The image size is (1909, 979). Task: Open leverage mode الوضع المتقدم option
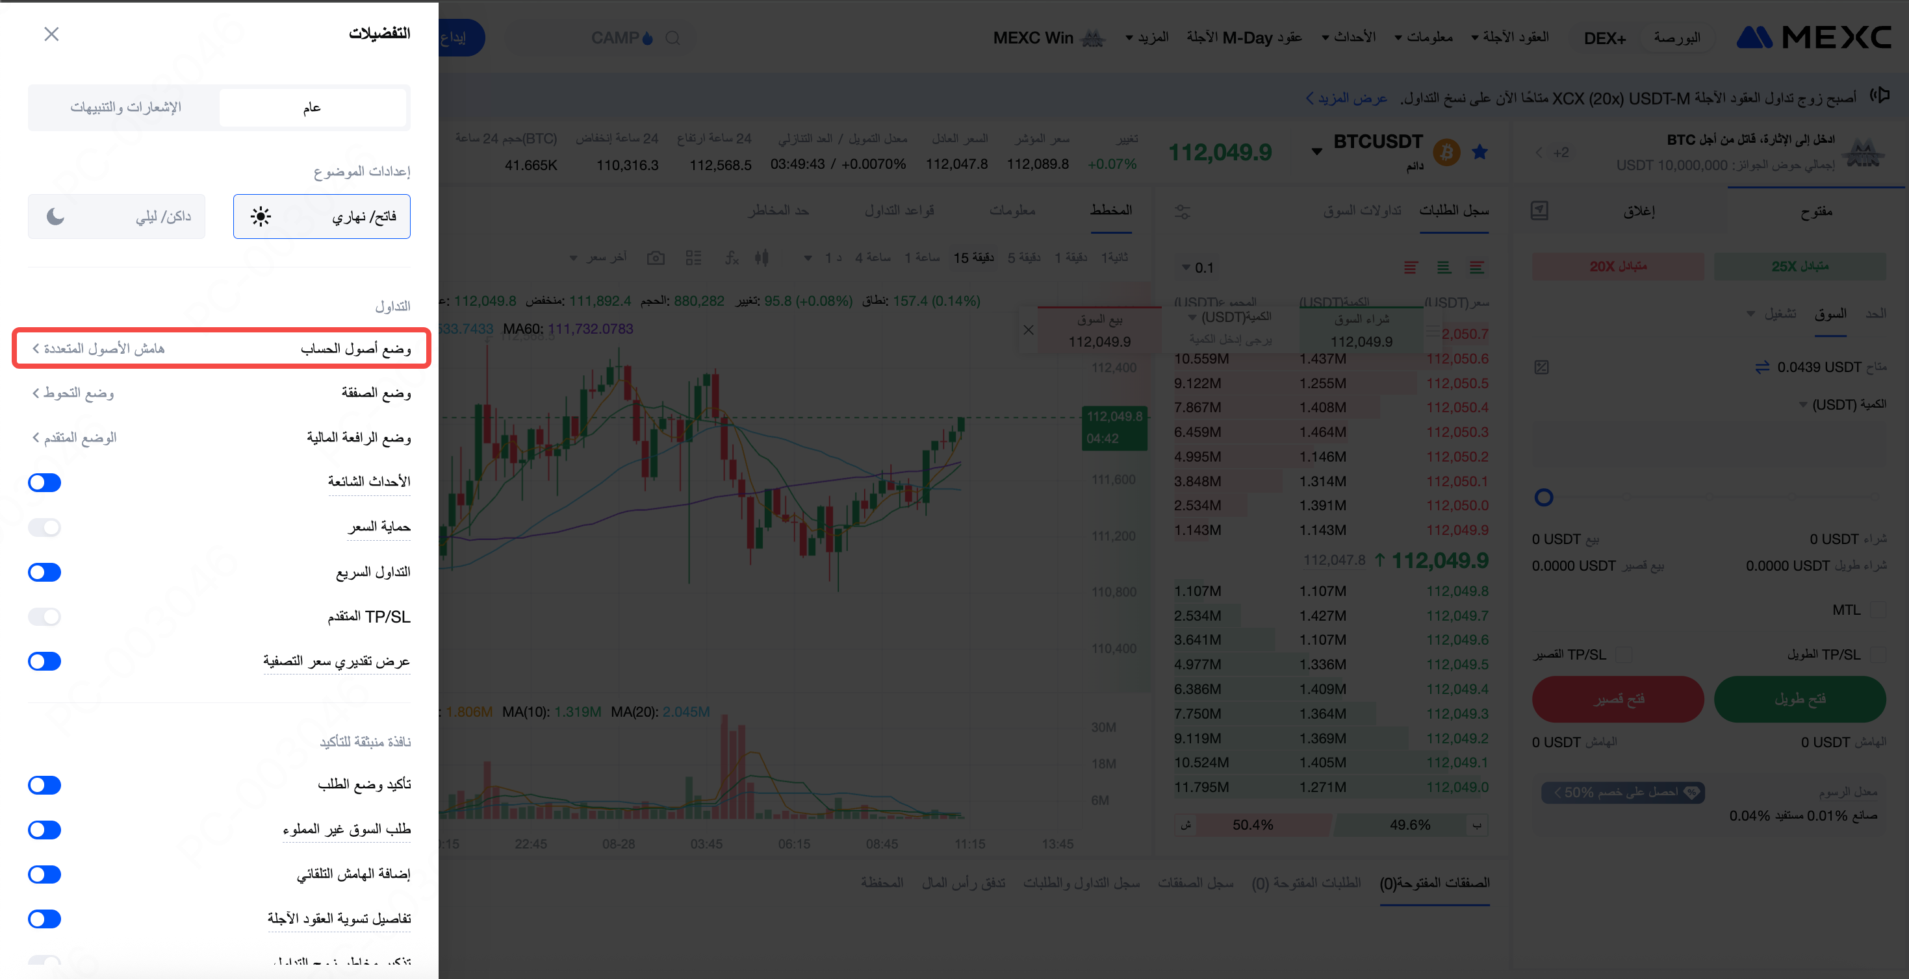74,438
